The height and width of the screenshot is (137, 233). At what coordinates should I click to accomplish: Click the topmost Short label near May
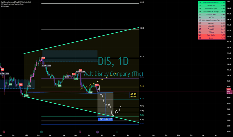click(80, 70)
